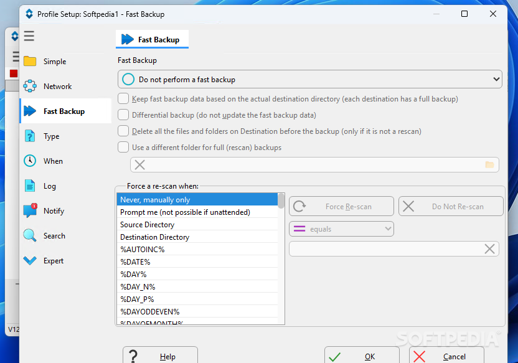The image size is (518, 363).
Task: Click the hamburger menu icon in the sidebar
Action: [29, 35]
